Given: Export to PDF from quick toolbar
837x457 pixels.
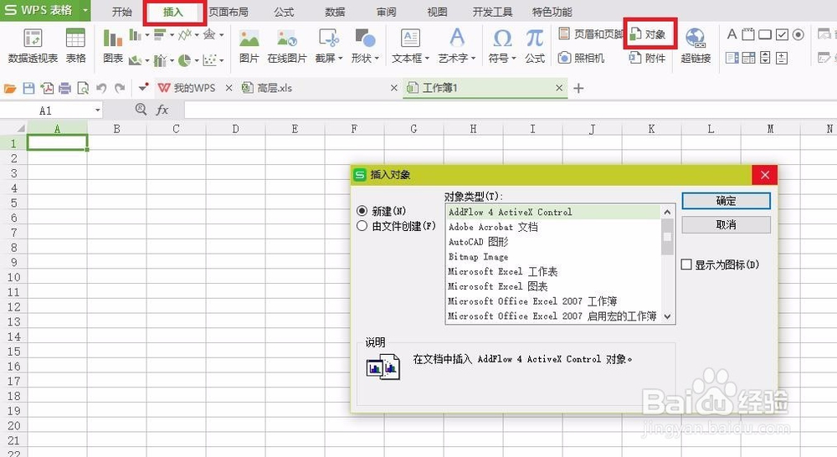Looking at the screenshot, I should pyautogui.click(x=47, y=88).
